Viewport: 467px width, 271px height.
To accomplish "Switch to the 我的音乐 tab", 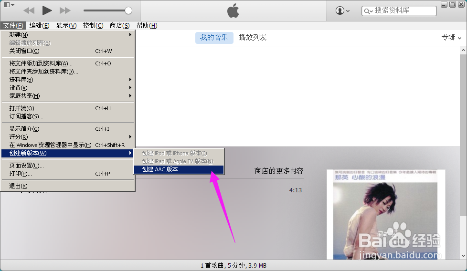I will (214, 38).
